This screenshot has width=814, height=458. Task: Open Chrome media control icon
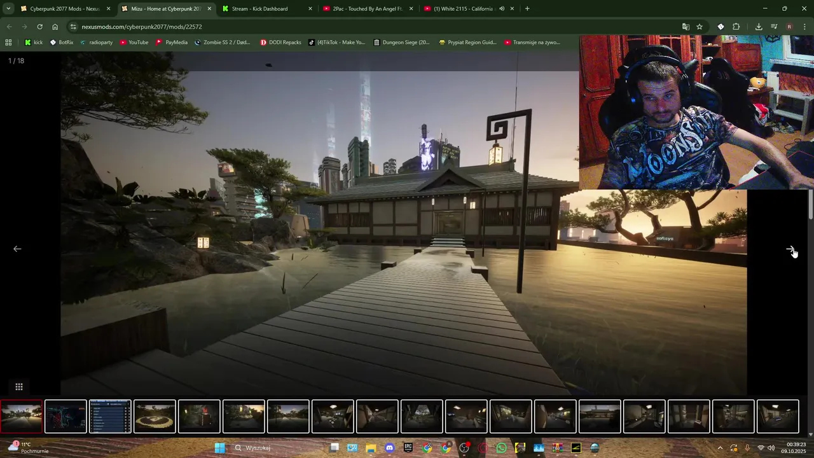774,27
